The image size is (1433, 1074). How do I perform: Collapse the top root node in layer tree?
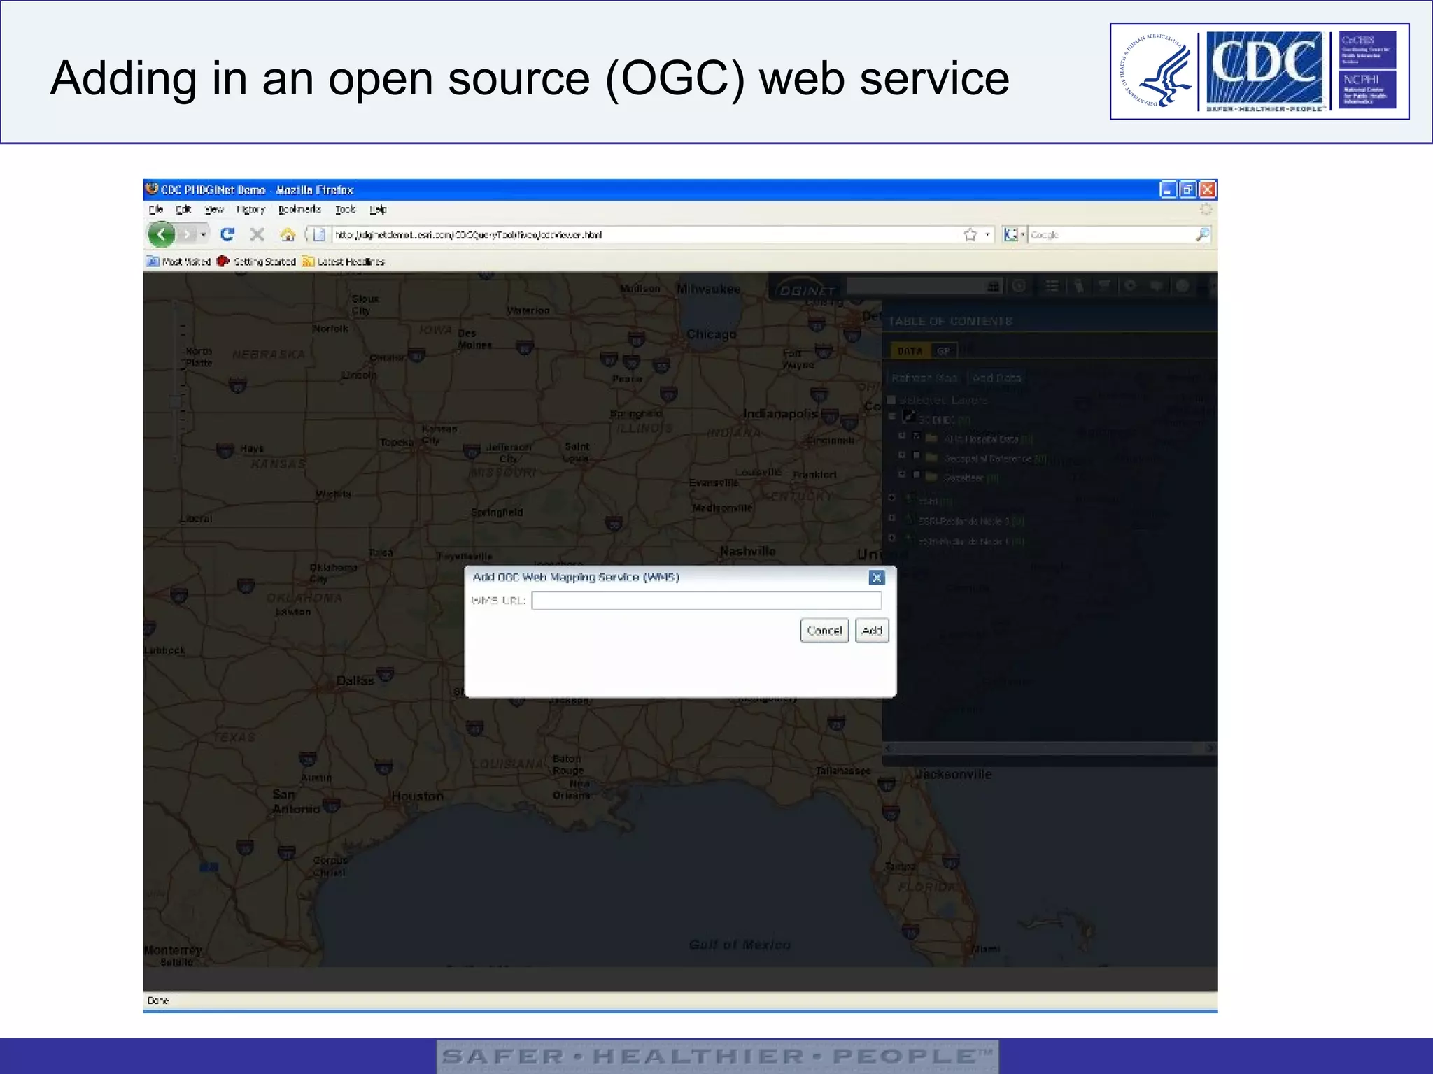click(891, 416)
